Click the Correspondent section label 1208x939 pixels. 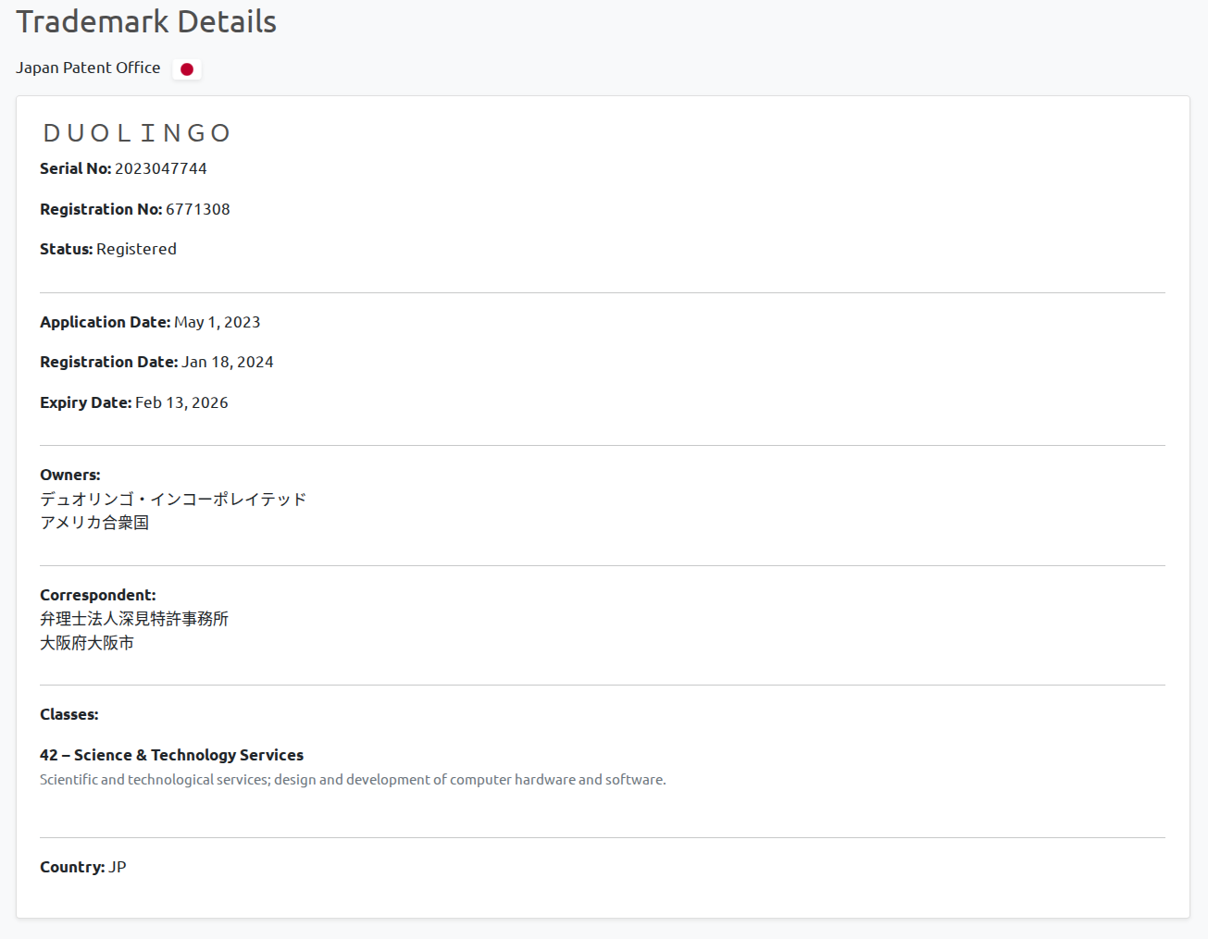pyautogui.click(x=98, y=595)
